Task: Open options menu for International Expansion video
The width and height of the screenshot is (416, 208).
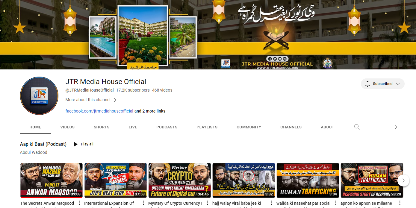Action: click(143, 203)
